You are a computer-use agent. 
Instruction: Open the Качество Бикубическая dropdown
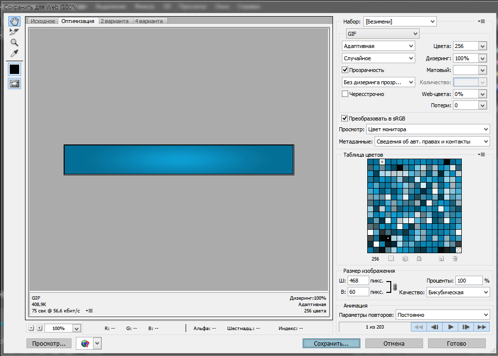point(458,292)
